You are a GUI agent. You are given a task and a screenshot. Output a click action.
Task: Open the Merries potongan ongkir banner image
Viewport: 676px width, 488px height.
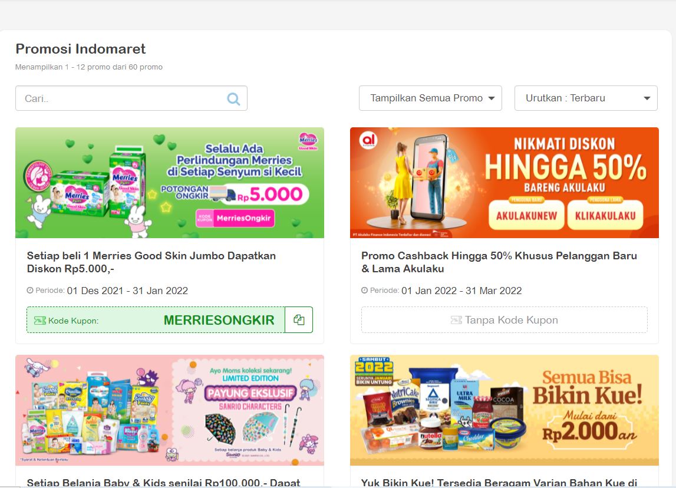tap(169, 183)
